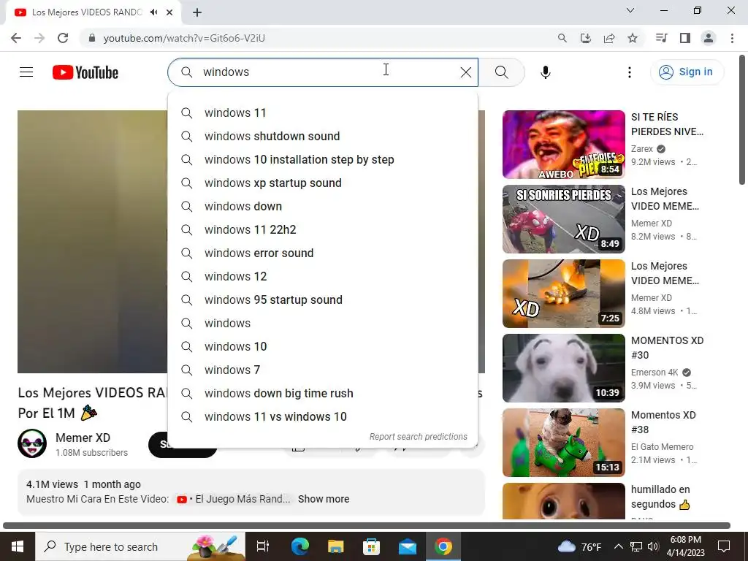Clear the search box with X icon

click(x=465, y=72)
